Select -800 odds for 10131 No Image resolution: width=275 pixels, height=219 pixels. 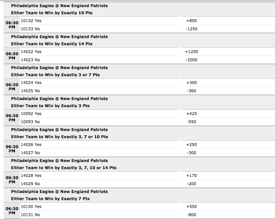click(x=192, y=215)
